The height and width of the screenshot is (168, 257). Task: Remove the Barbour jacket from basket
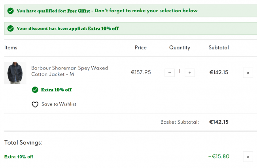(248, 73)
